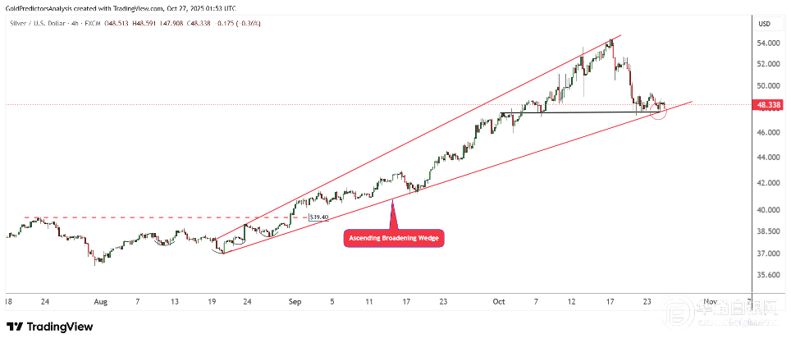Click the Sep label on time axis
This screenshot has height=343, width=791.
tap(296, 301)
